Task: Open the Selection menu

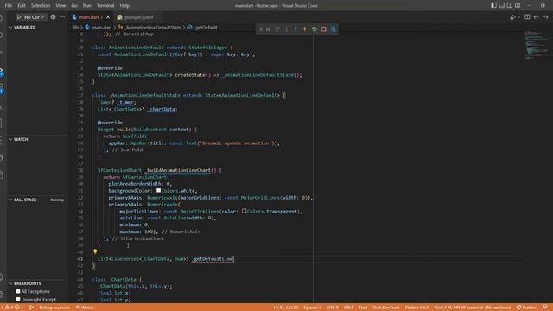Action: (x=41, y=6)
